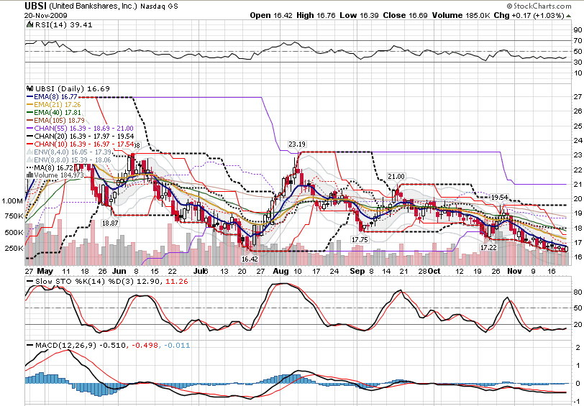The height and width of the screenshot is (406, 584).
Task: Click the candlestick icon beside UBSI (Daily)
Action: point(29,88)
